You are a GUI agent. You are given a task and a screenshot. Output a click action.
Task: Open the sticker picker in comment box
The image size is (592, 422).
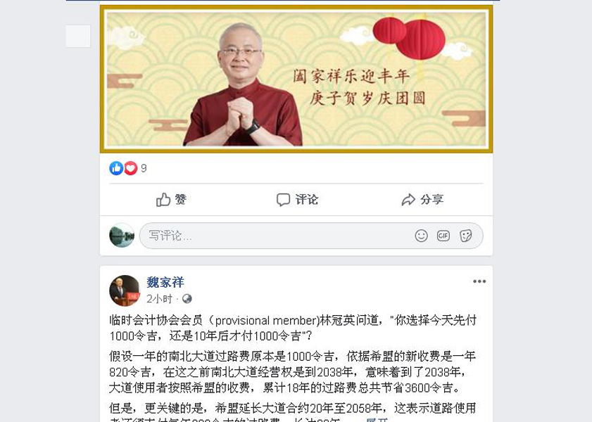click(x=465, y=236)
